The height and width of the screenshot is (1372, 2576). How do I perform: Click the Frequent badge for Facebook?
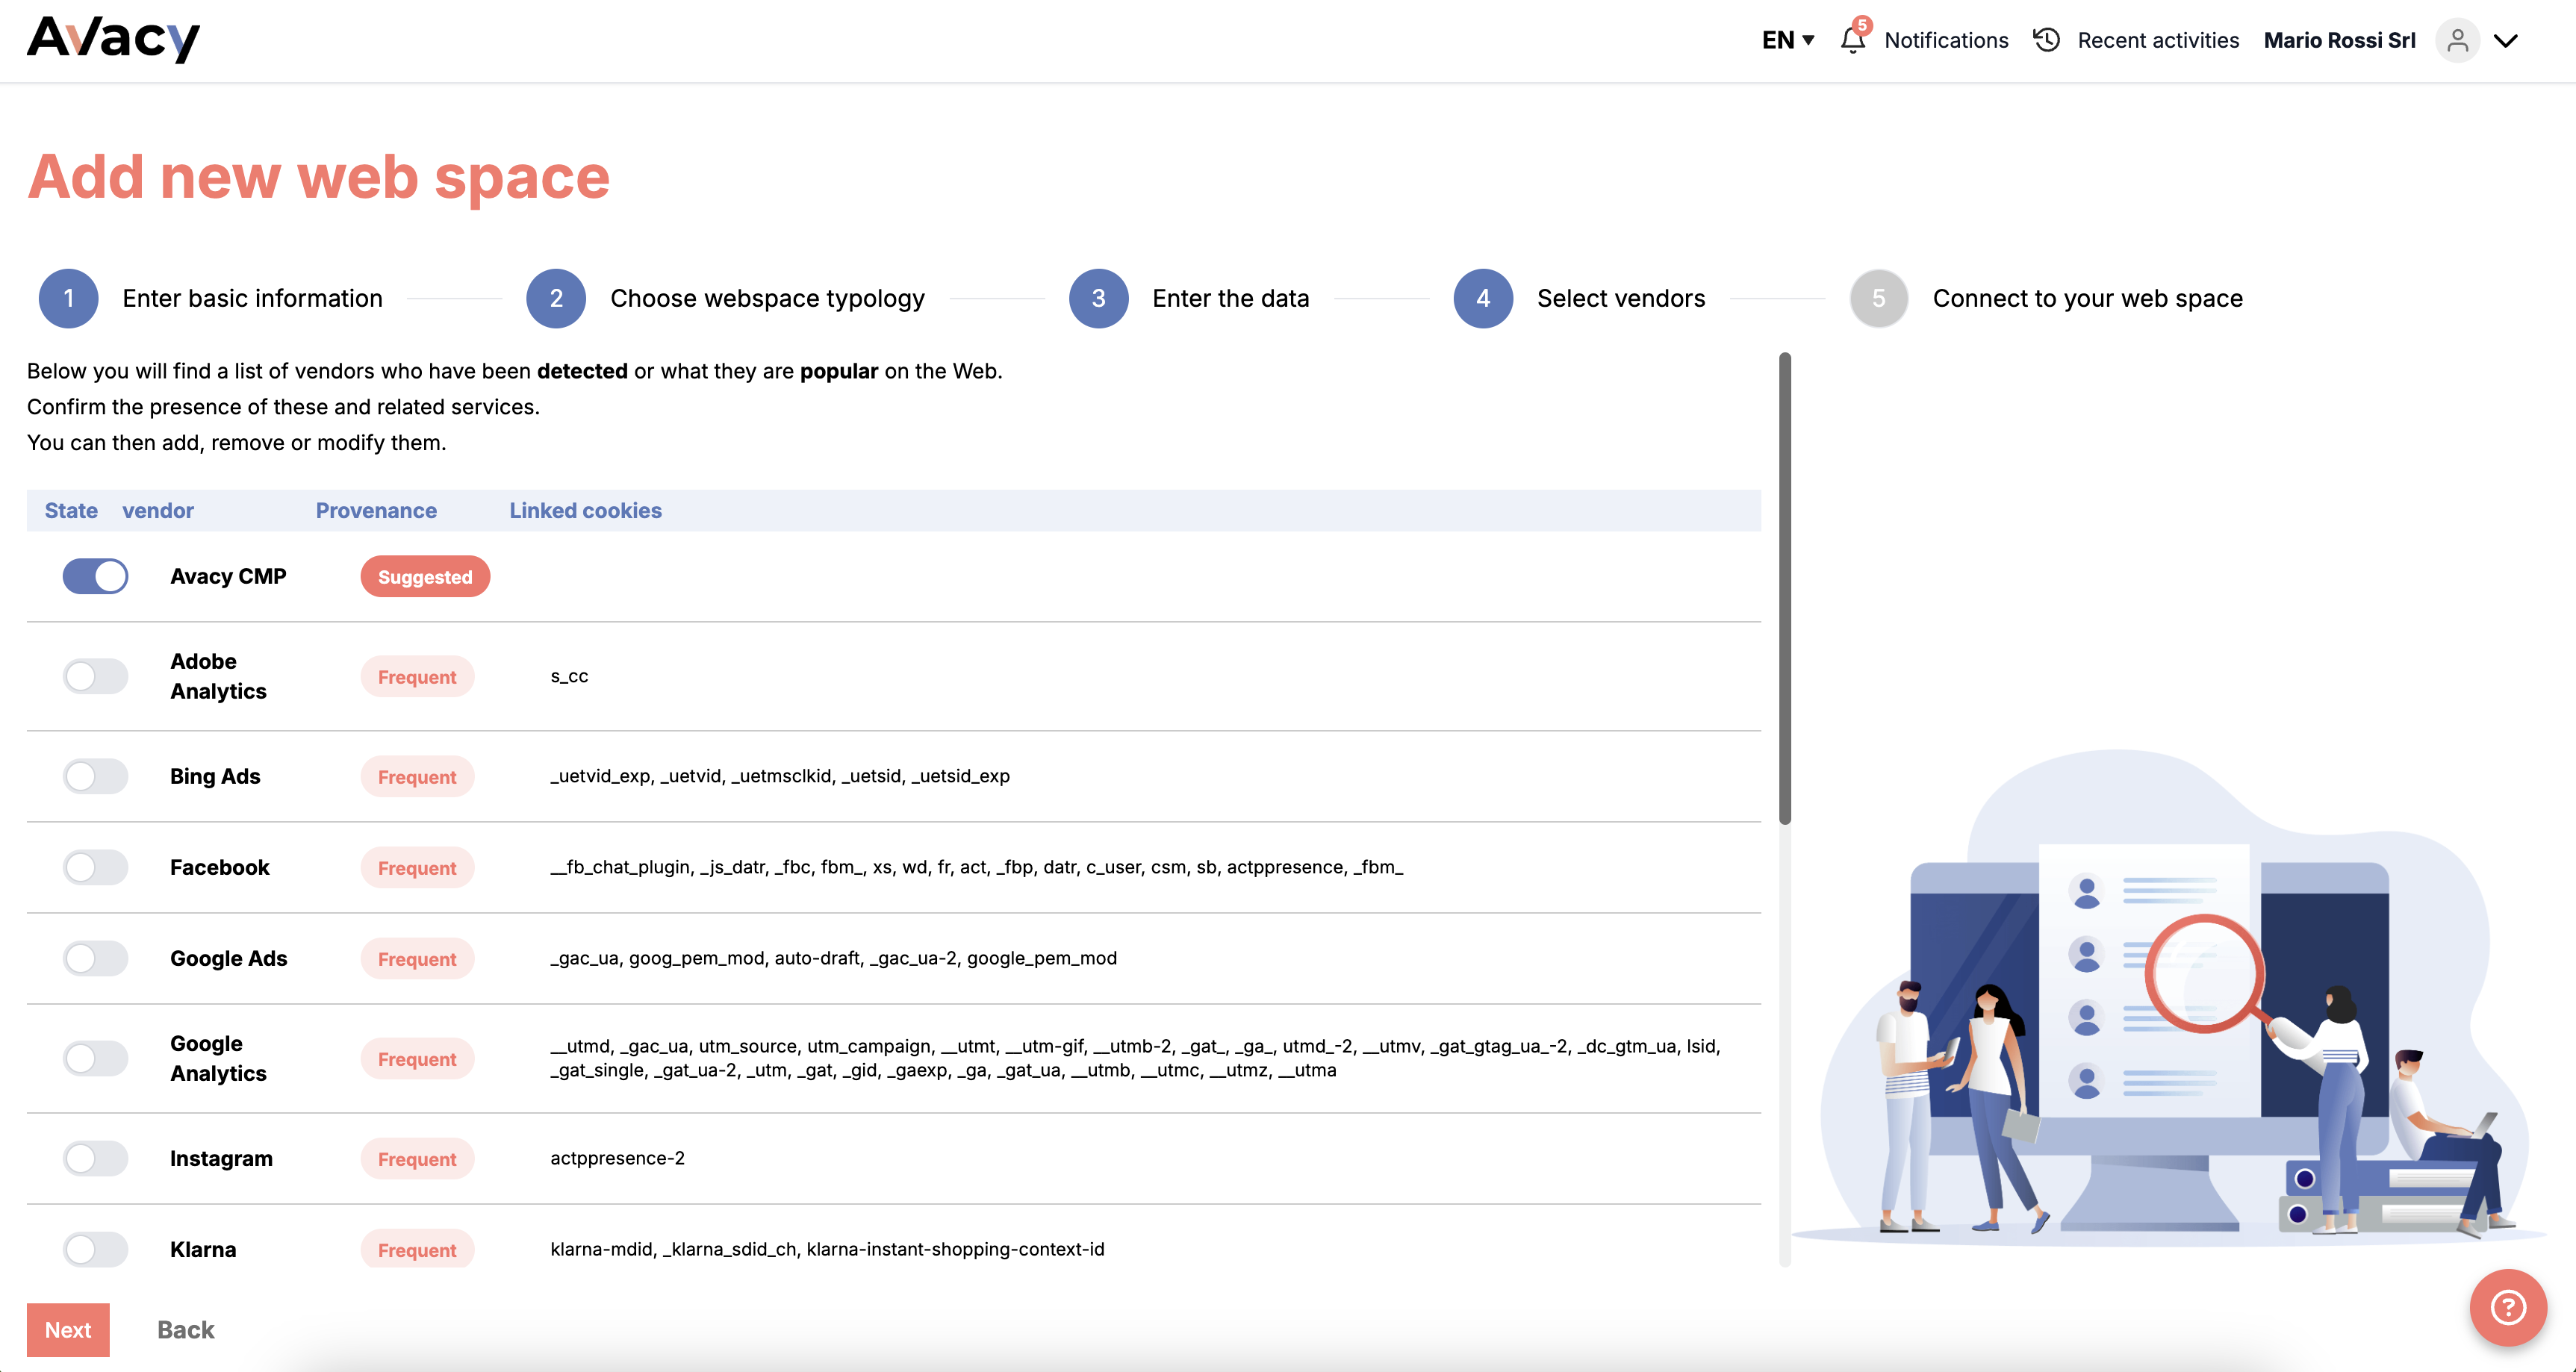(x=417, y=867)
